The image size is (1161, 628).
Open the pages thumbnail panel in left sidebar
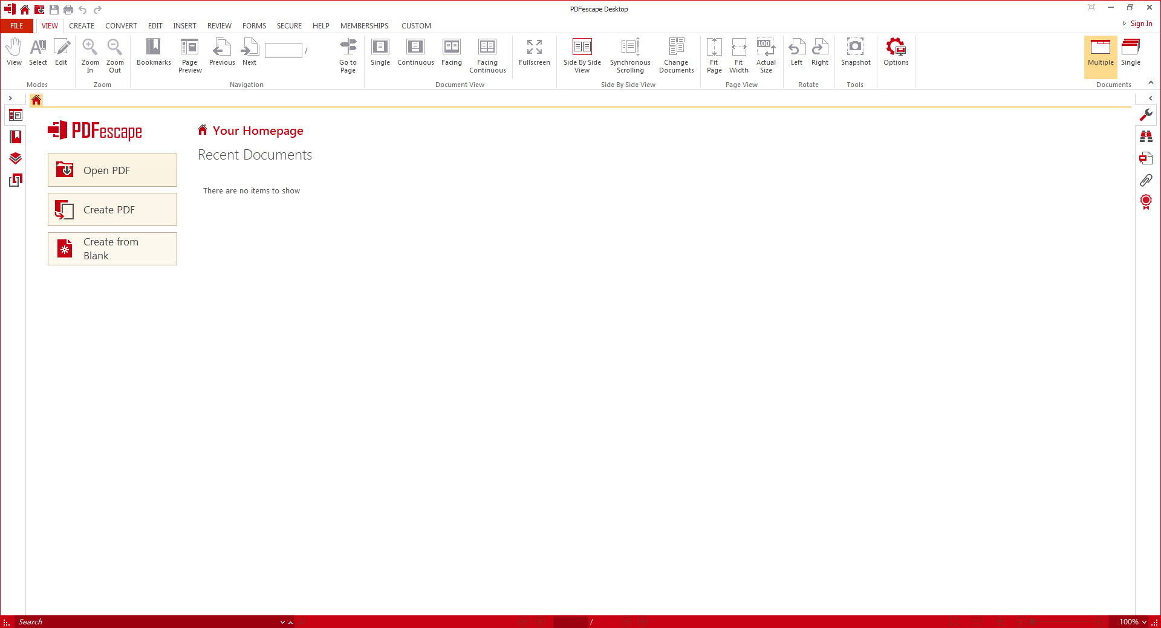click(x=16, y=115)
